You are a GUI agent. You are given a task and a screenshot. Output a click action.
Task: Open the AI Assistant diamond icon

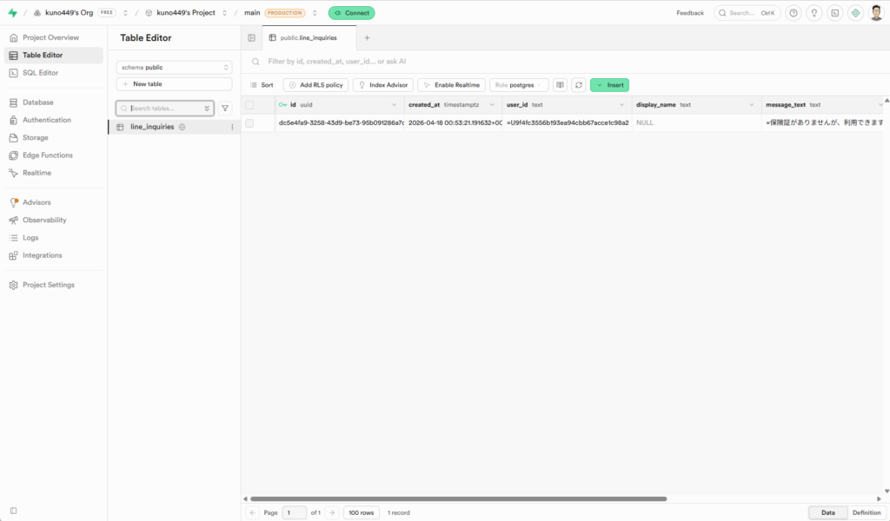855,13
